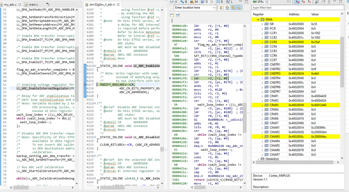
Task: Switch to the Registers (R) view tab
Action: pos(219,2)
